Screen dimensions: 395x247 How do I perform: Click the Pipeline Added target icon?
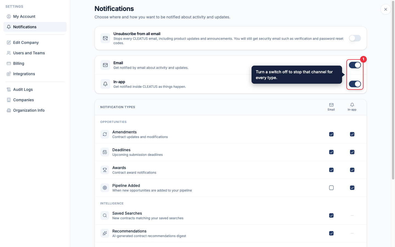tap(105, 188)
